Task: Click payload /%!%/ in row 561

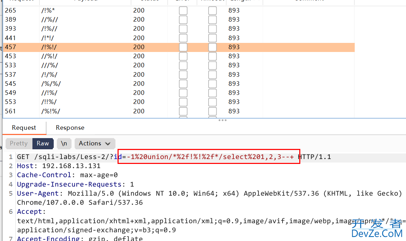Action: [51, 111]
